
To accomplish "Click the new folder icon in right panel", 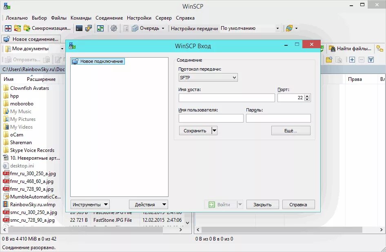I will click(x=329, y=60).
